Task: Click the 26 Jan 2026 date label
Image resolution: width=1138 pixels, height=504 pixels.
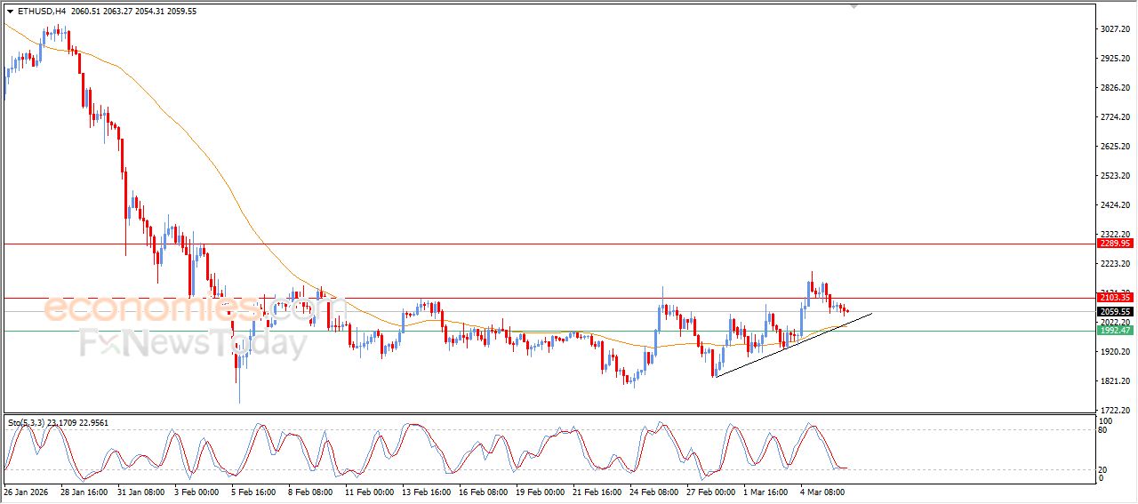Action: pyautogui.click(x=27, y=491)
